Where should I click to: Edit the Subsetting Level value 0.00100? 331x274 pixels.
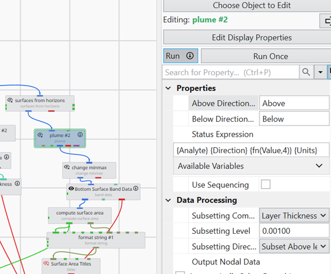pos(294,231)
